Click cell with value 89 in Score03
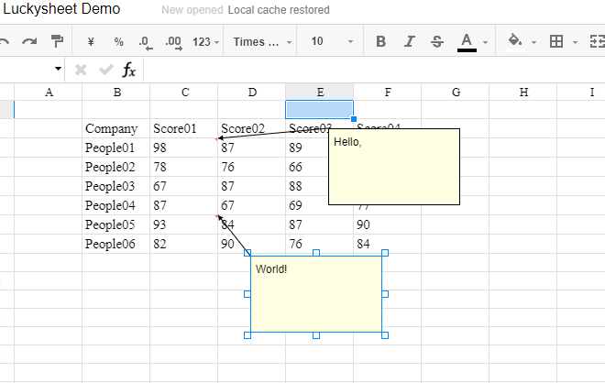Screen dimensions: 605x383 tap(307, 148)
